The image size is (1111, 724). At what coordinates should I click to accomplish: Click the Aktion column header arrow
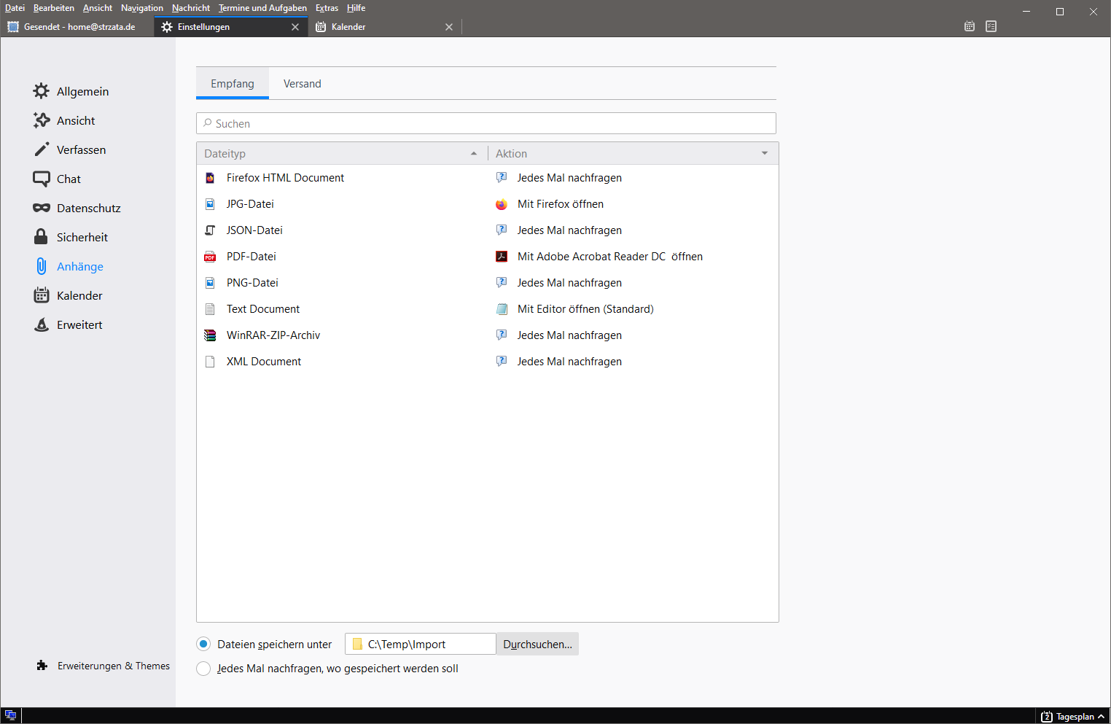pyautogui.click(x=765, y=153)
